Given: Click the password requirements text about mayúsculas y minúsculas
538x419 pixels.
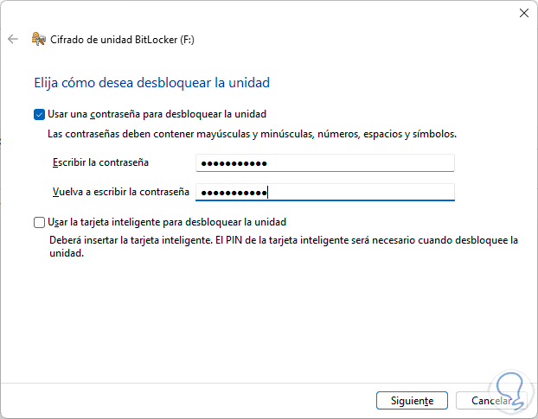Looking at the screenshot, I should point(251,135).
